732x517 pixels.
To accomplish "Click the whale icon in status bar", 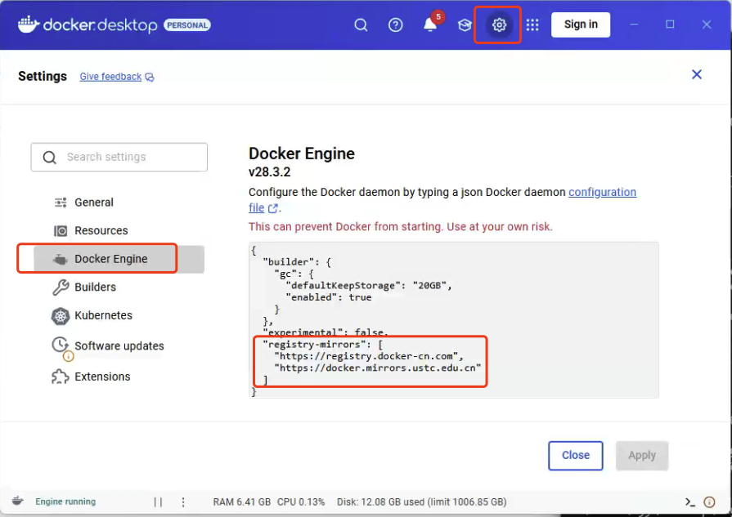I will click(x=17, y=501).
